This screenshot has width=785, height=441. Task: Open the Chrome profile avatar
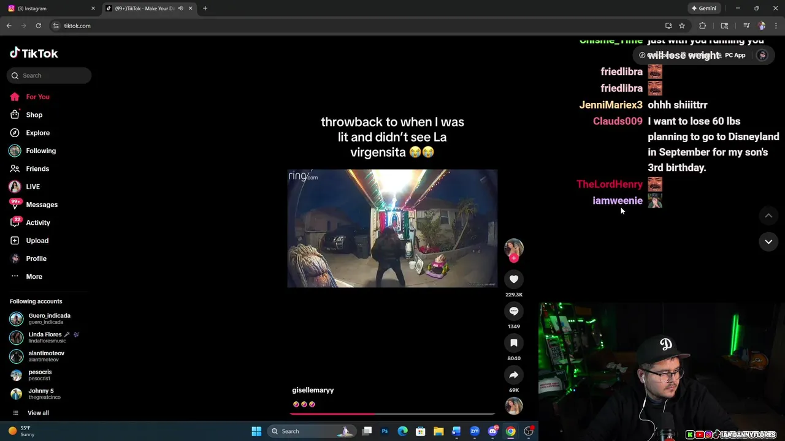pos(762,26)
